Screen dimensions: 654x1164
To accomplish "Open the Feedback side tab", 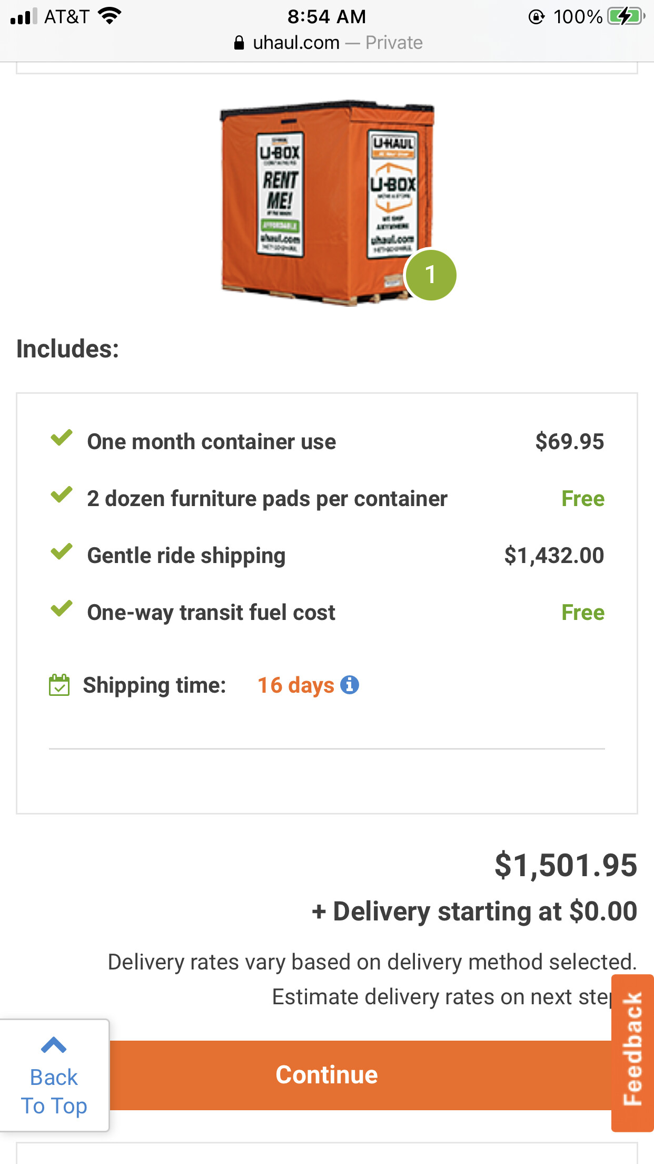I will (632, 1052).
